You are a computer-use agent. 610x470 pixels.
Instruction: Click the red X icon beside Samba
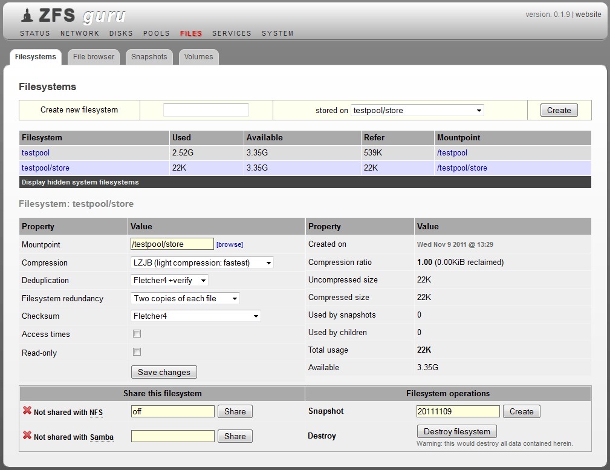pyautogui.click(x=27, y=436)
